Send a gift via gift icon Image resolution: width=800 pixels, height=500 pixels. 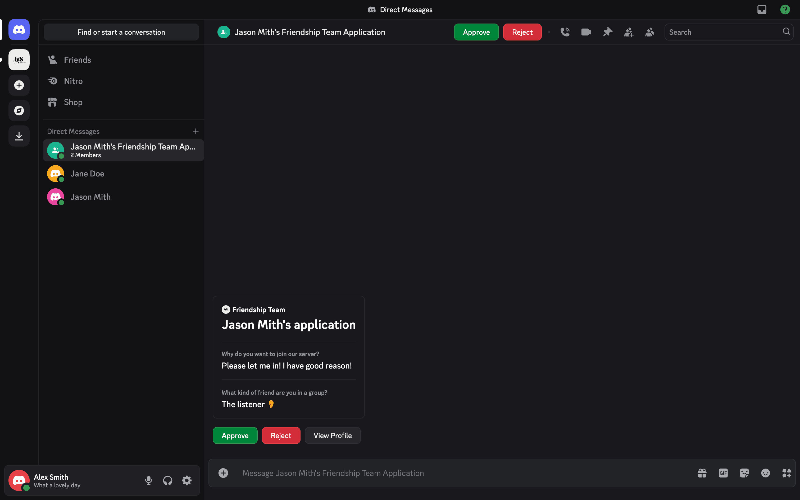(x=702, y=473)
